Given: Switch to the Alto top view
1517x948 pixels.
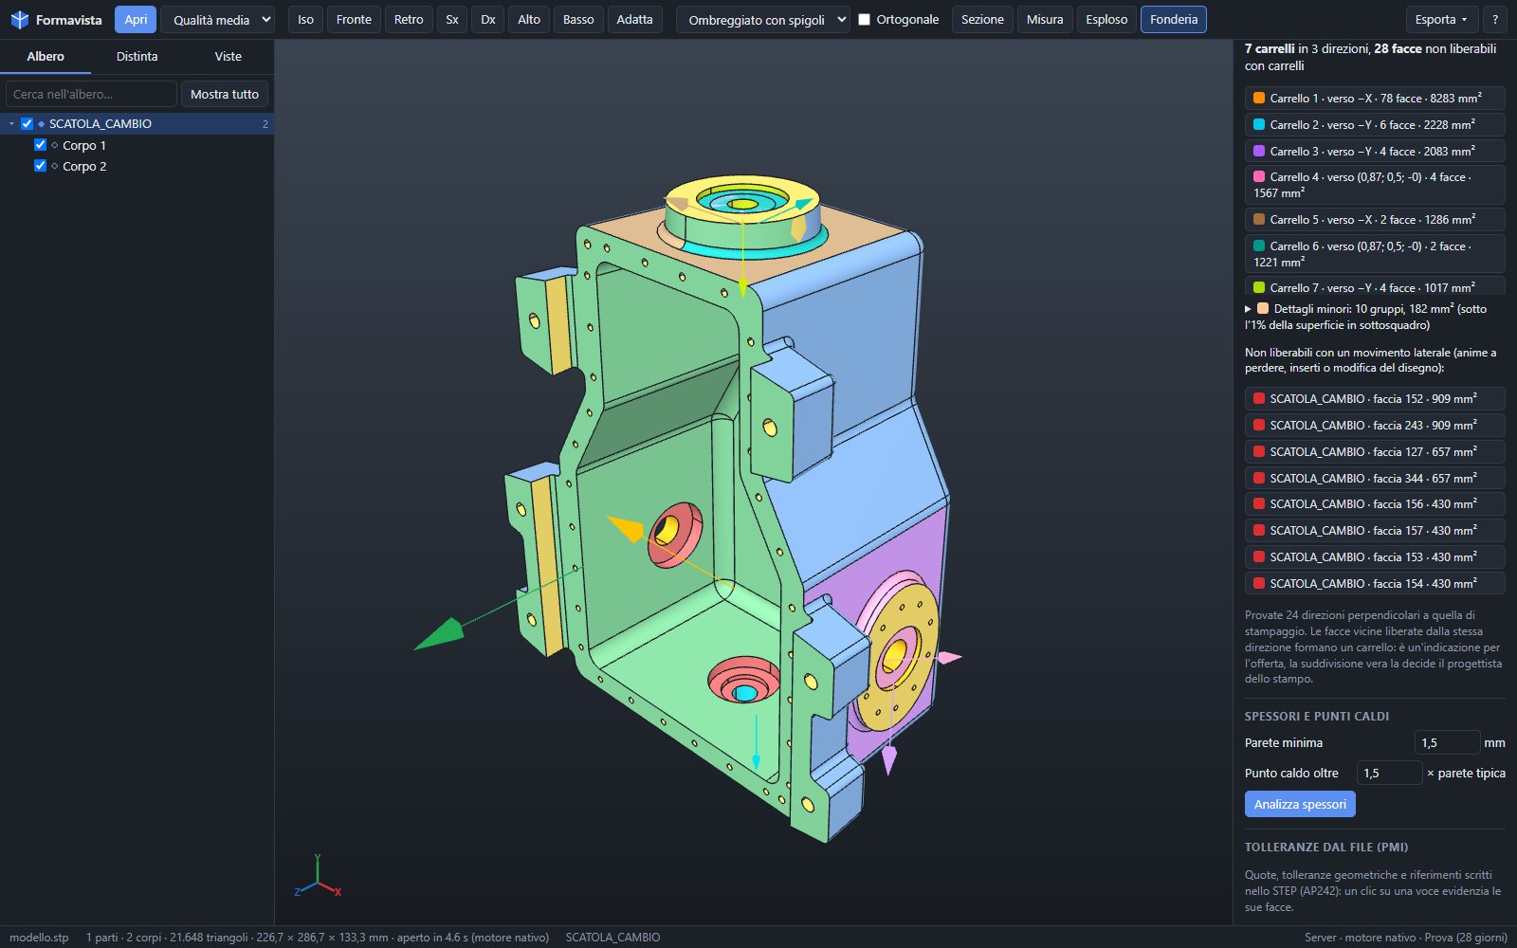Looking at the screenshot, I should [529, 19].
